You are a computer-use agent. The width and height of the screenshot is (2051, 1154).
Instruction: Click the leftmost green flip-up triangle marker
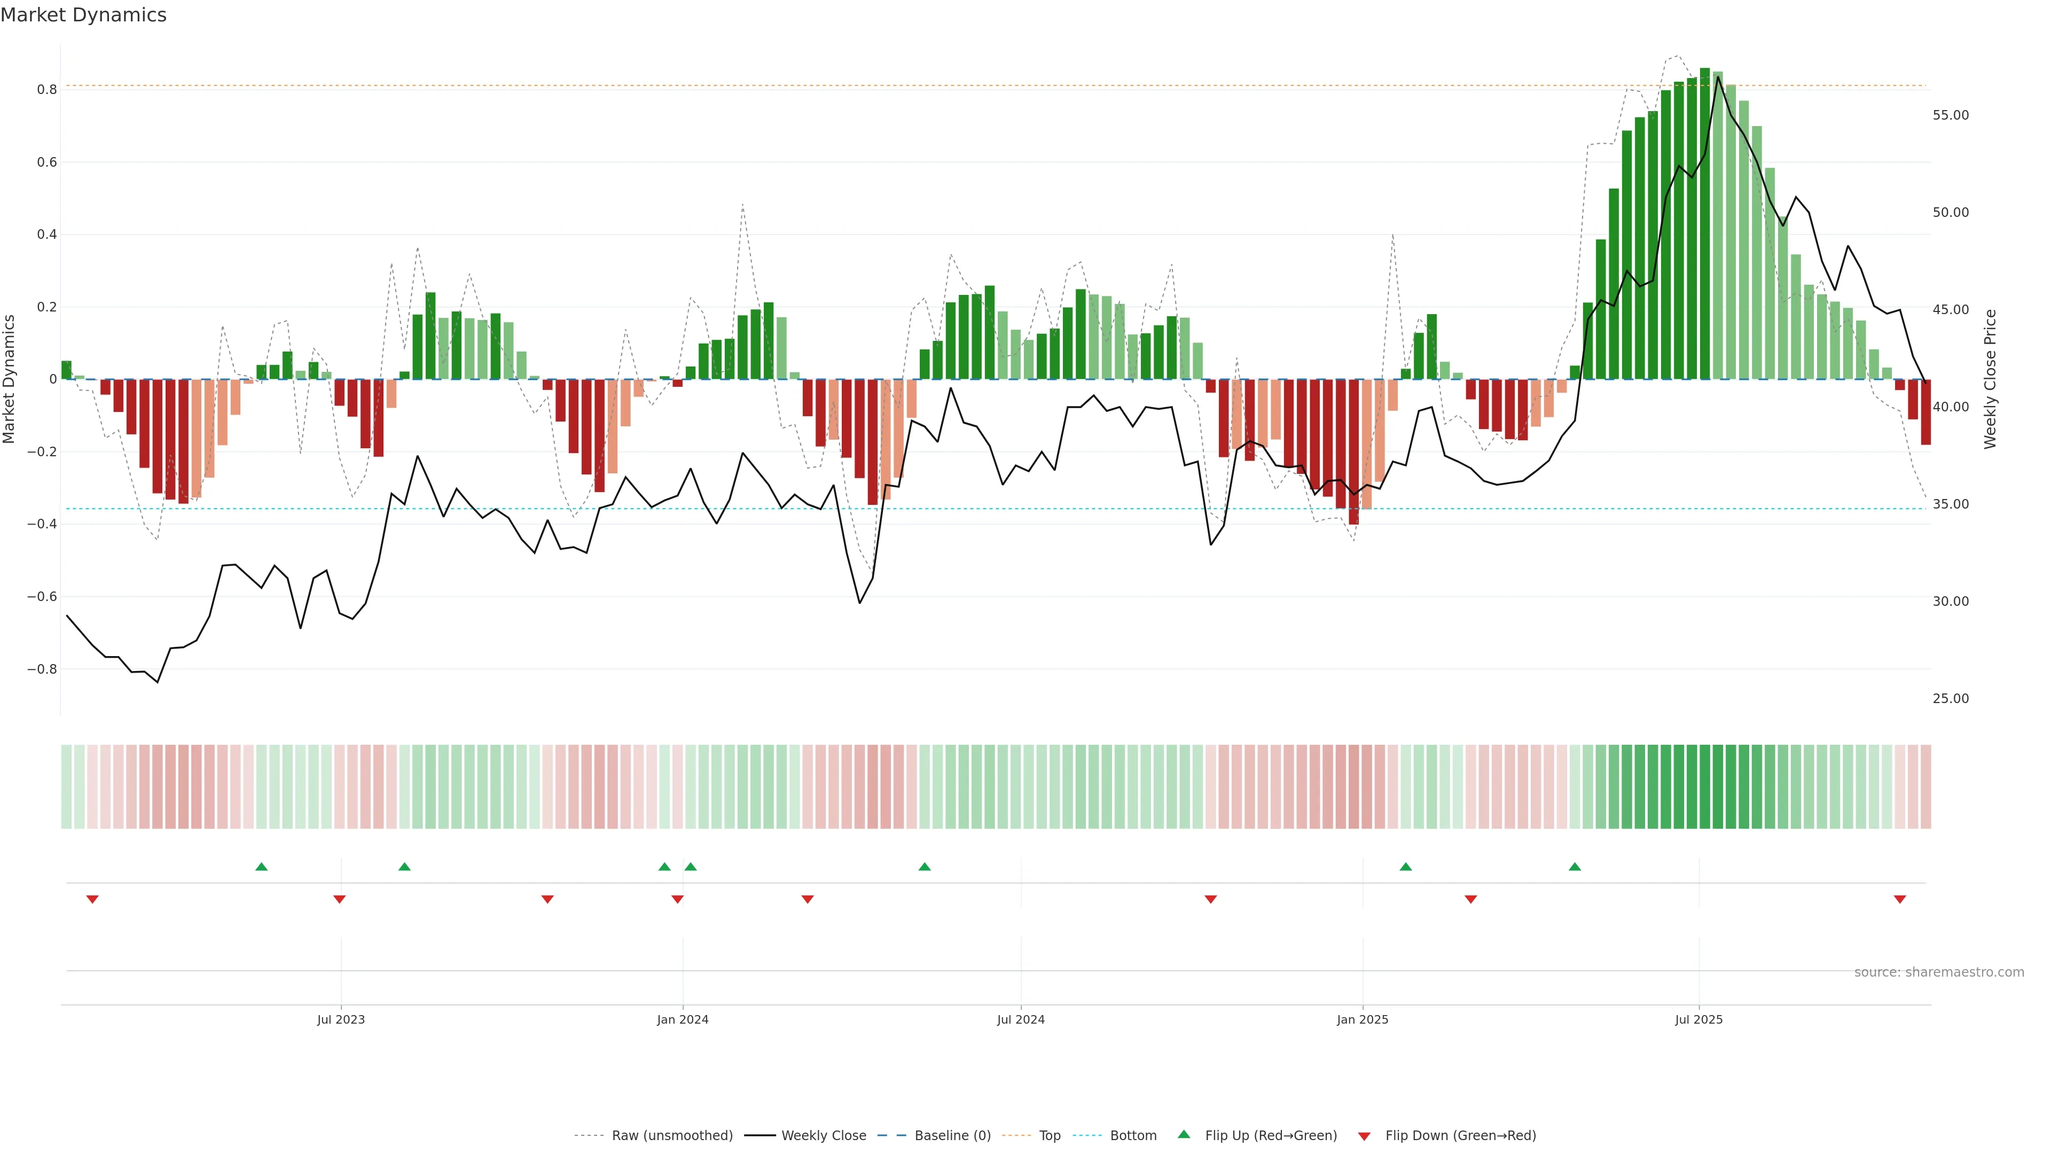261,867
